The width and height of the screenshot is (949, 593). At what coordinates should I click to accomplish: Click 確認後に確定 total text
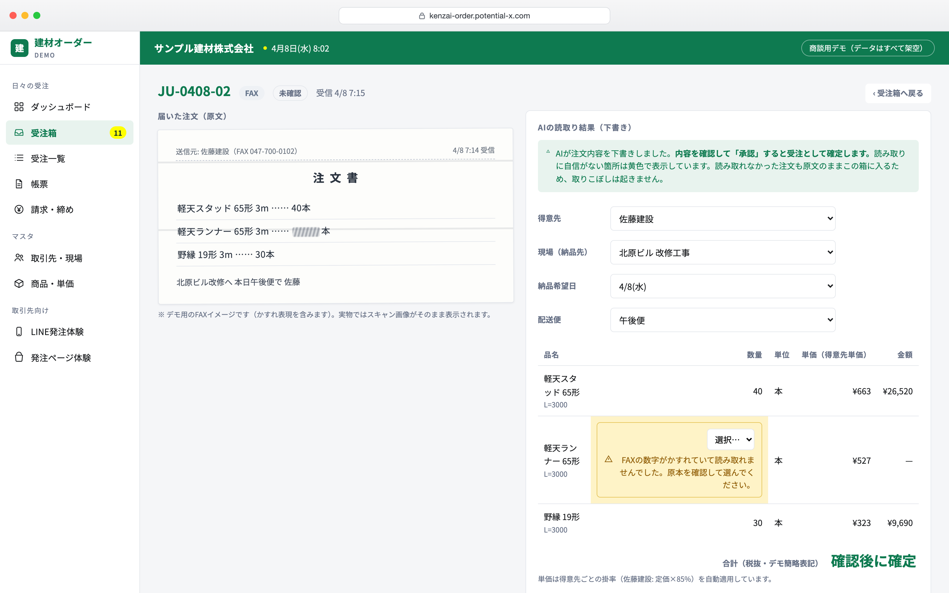pos(873,561)
